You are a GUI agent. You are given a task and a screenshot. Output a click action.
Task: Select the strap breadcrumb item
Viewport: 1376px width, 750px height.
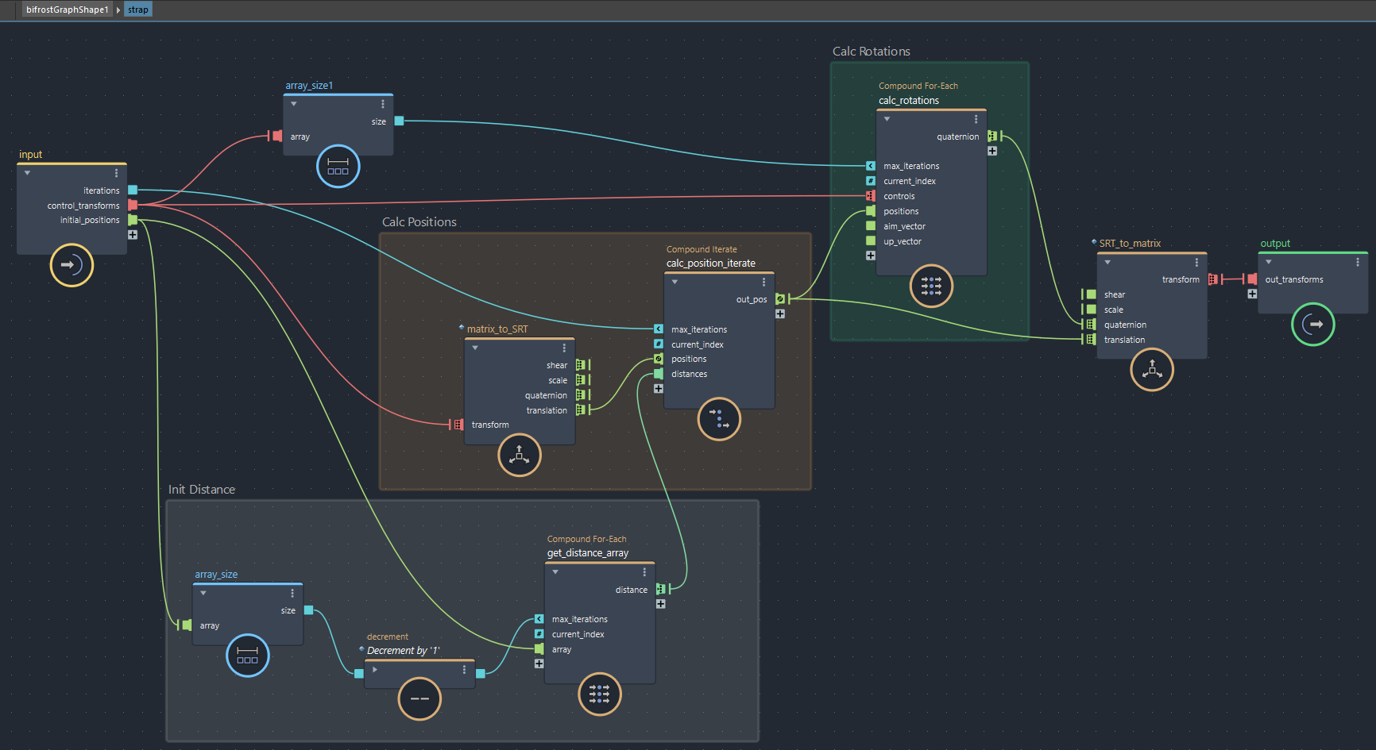[138, 10]
